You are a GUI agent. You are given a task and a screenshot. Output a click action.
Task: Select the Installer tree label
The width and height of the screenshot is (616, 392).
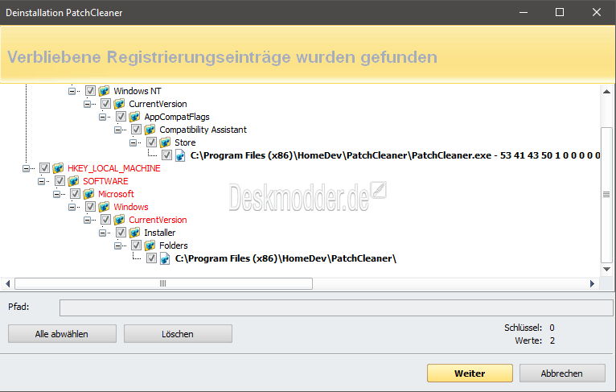pyautogui.click(x=159, y=233)
